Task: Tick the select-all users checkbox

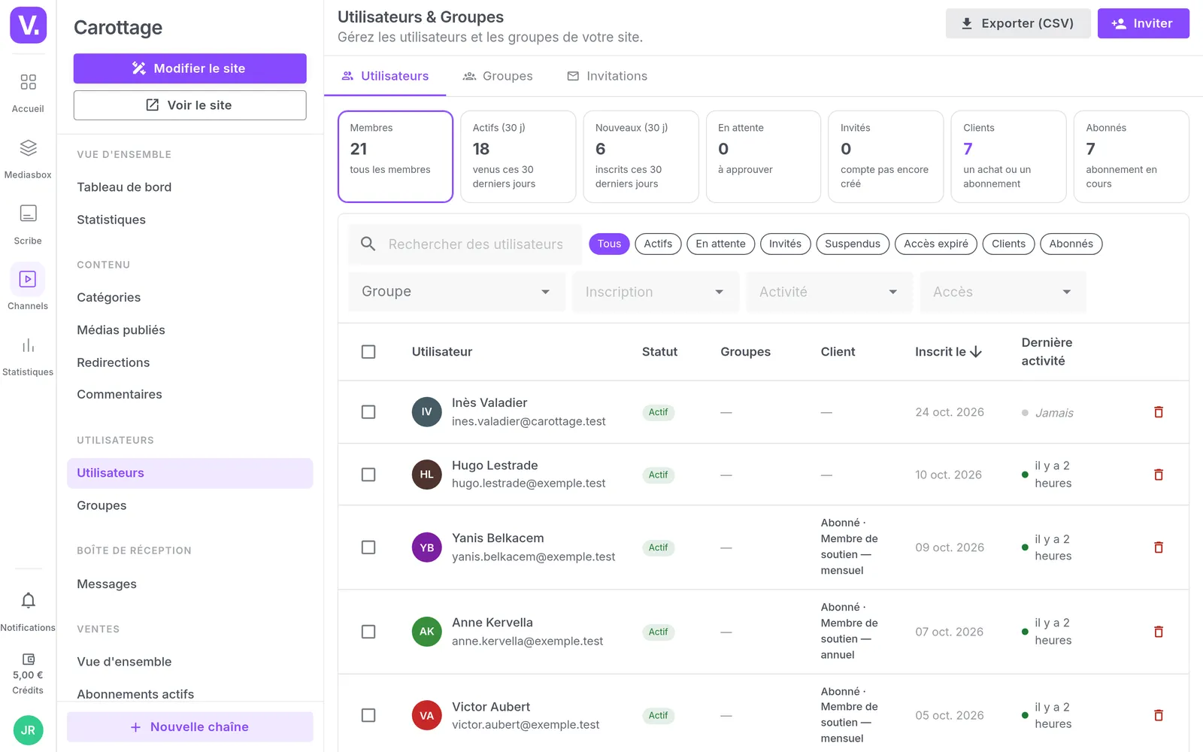Action: pyautogui.click(x=368, y=352)
